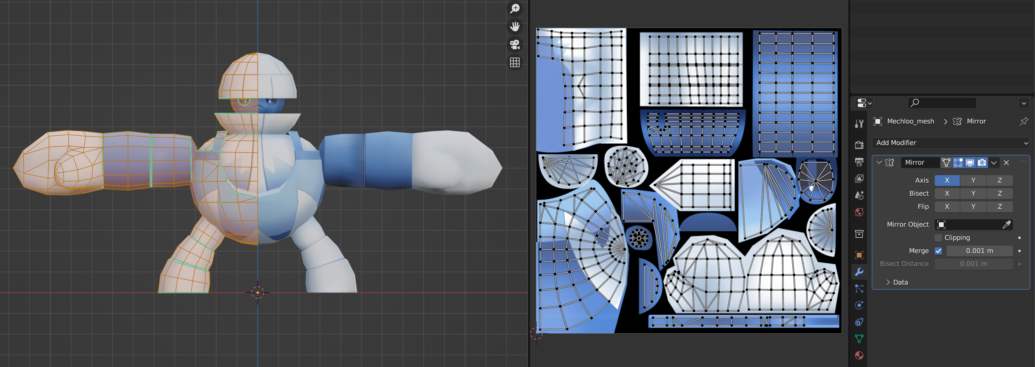
Task: Click the Merge distance value field
Action: (979, 251)
